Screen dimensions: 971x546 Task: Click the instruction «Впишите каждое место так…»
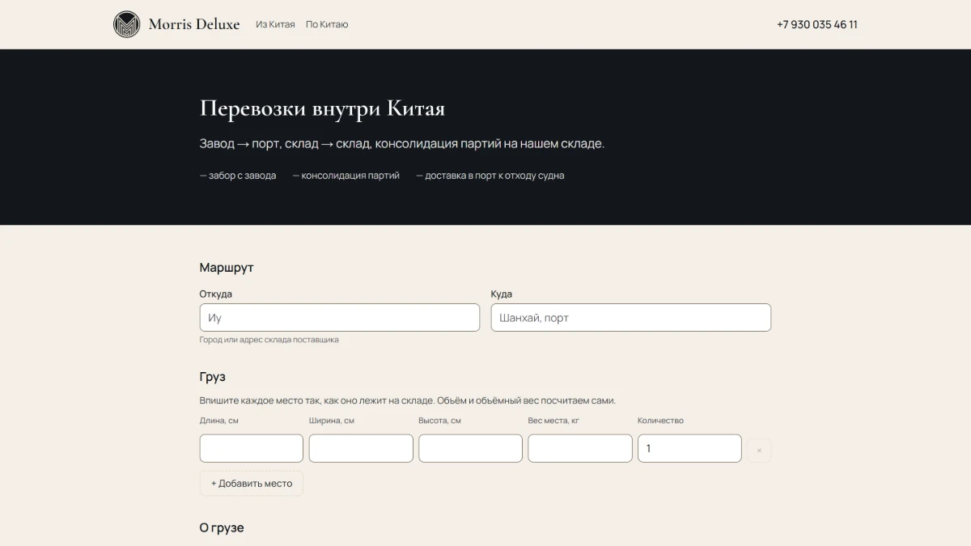(408, 400)
